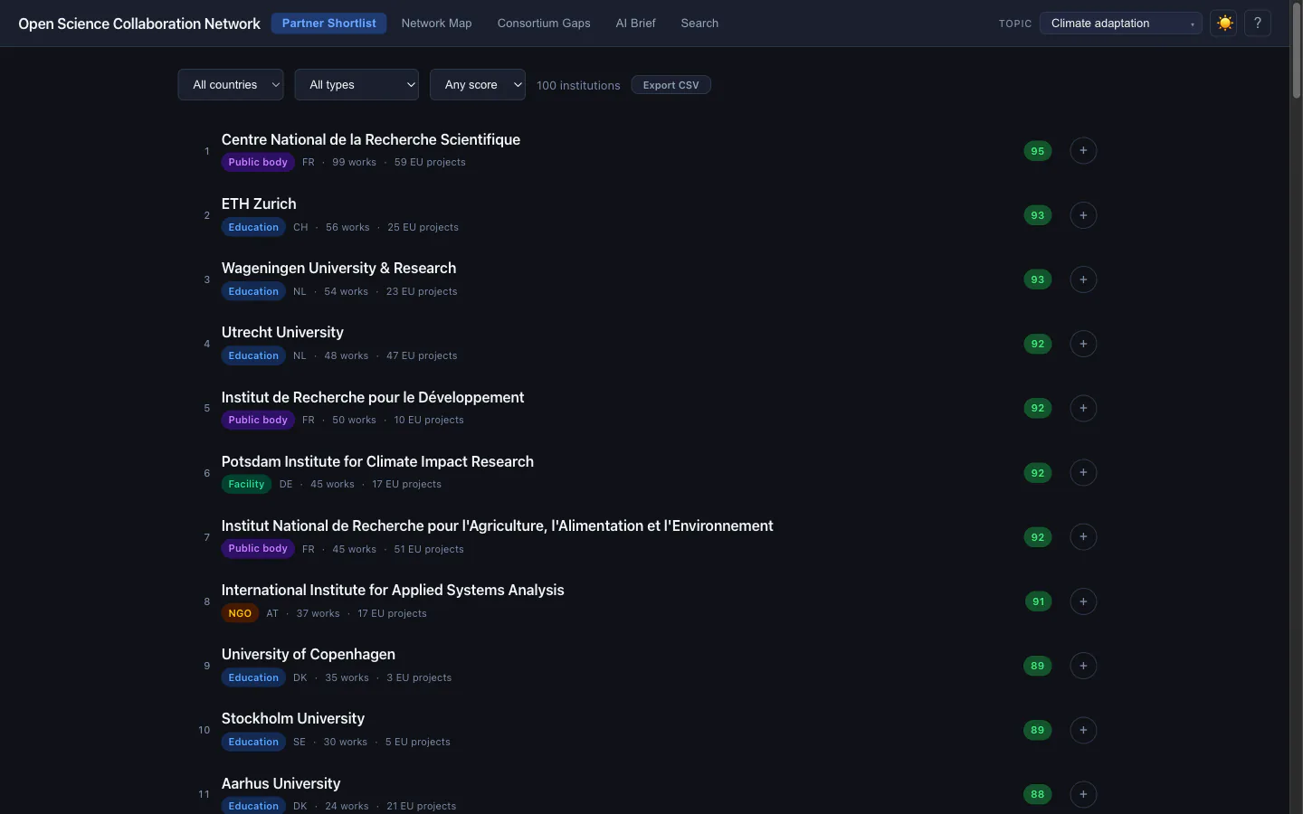Open the Consortium Gaps tab
Image resolution: width=1303 pixels, height=814 pixels.
point(544,24)
